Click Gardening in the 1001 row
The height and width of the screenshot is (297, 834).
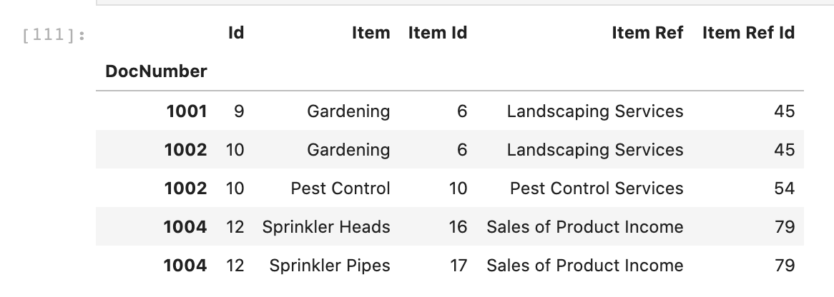click(348, 111)
